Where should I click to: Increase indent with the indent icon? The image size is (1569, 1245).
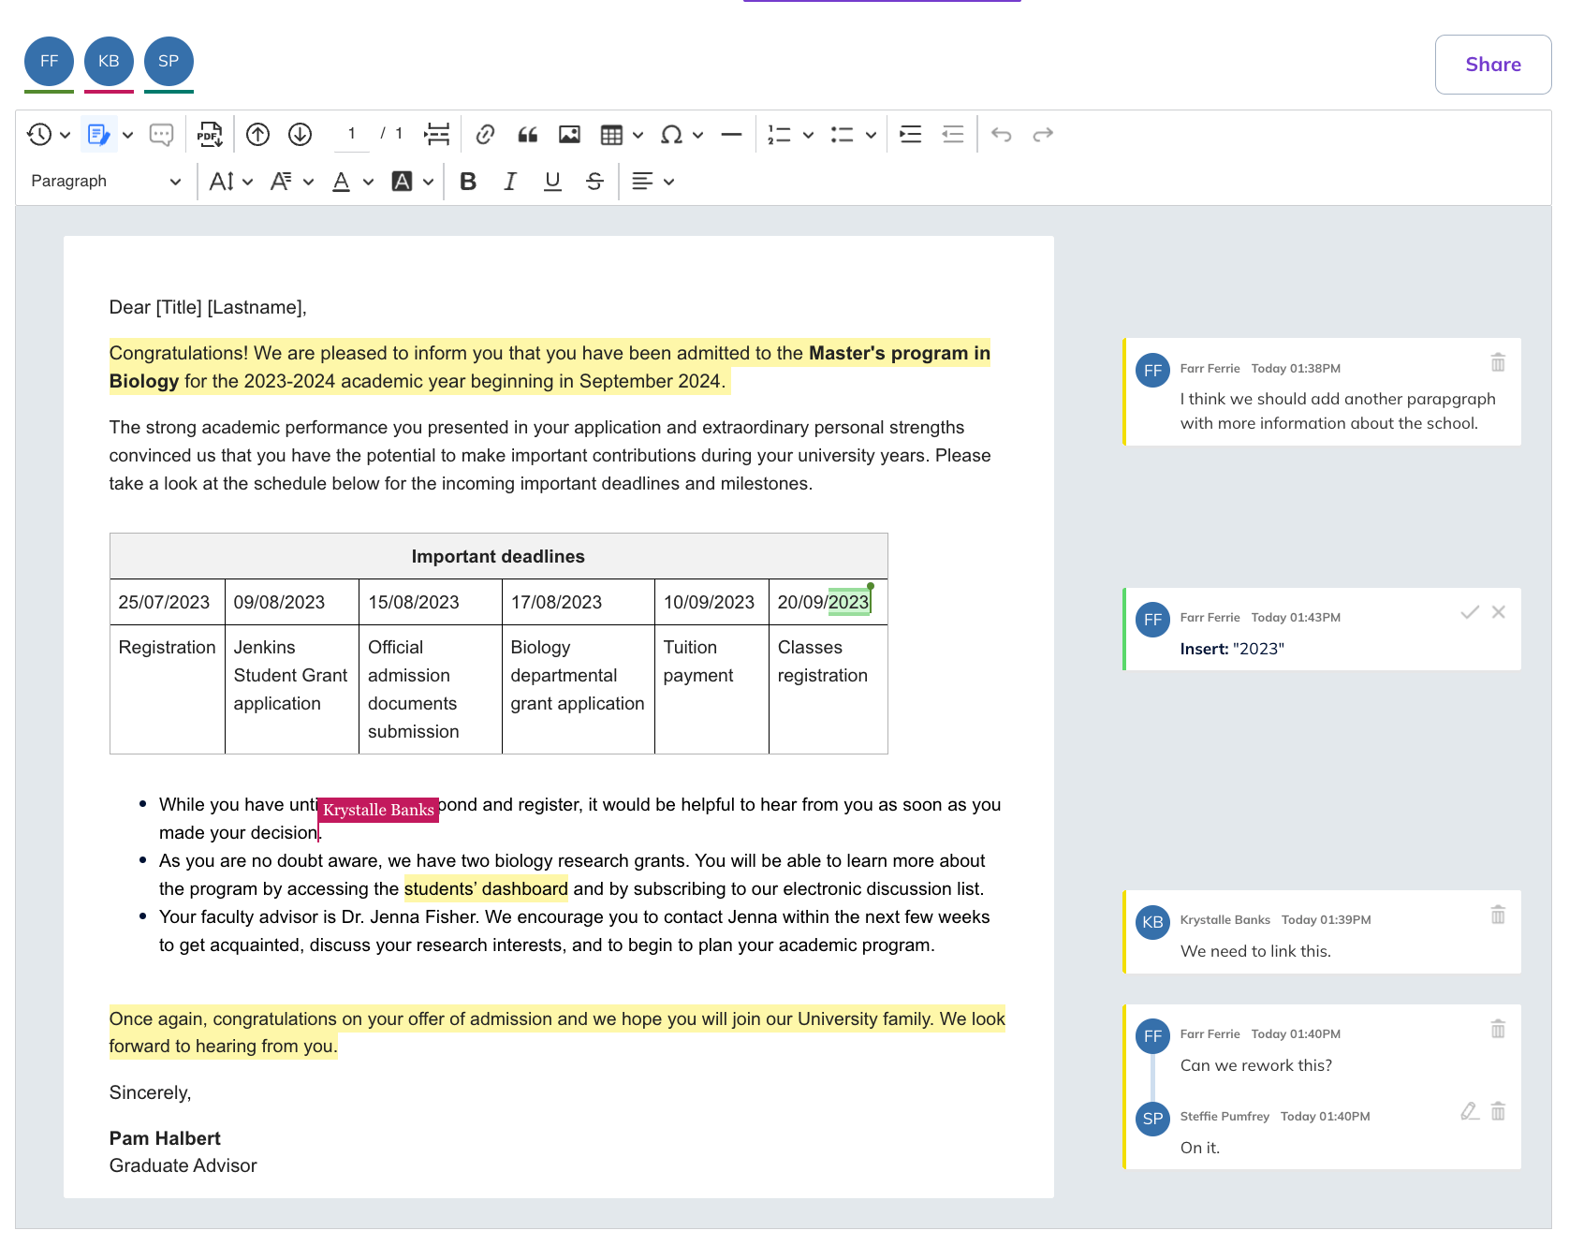pyautogui.click(x=910, y=135)
